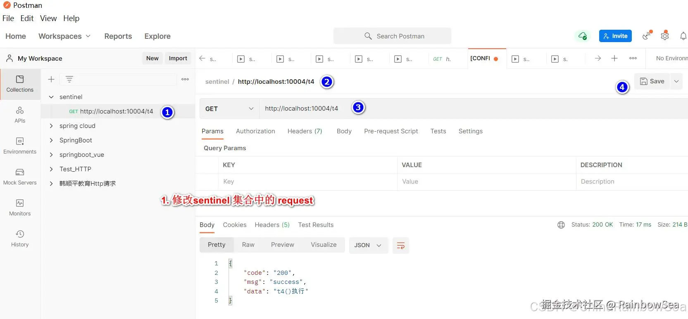Open the Explore page
The width and height of the screenshot is (688, 319).
coord(157,36)
